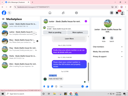
Task: Click the message text field Aa
Action: (70, 87)
